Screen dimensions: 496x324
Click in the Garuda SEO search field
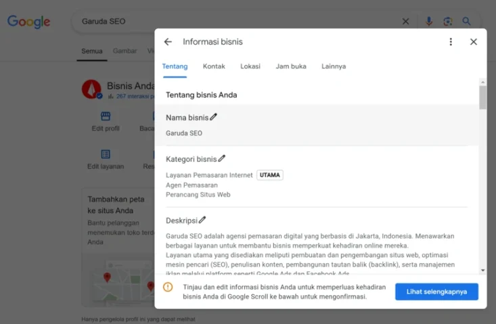coord(238,21)
